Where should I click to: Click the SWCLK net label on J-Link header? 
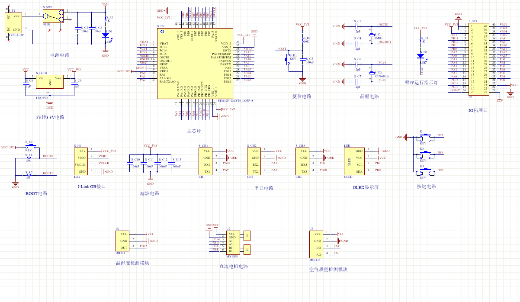point(104,163)
